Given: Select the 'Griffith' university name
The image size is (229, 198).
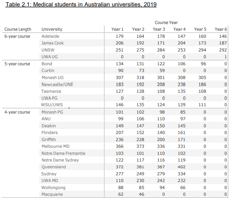Looking at the screenshot, I should coord(48,139).
